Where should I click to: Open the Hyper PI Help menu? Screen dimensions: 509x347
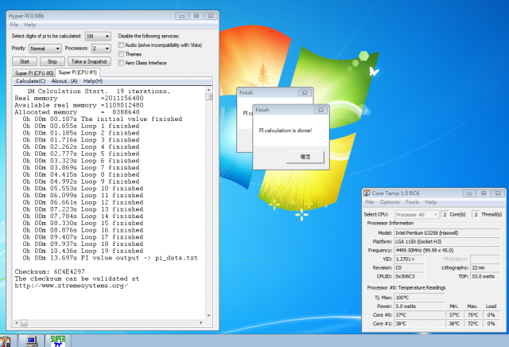point(30,25)
